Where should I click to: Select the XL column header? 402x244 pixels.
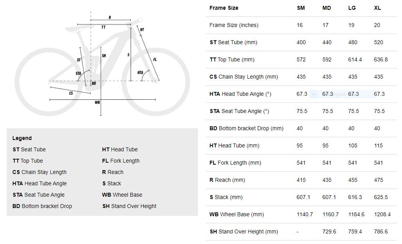point(377,8)
